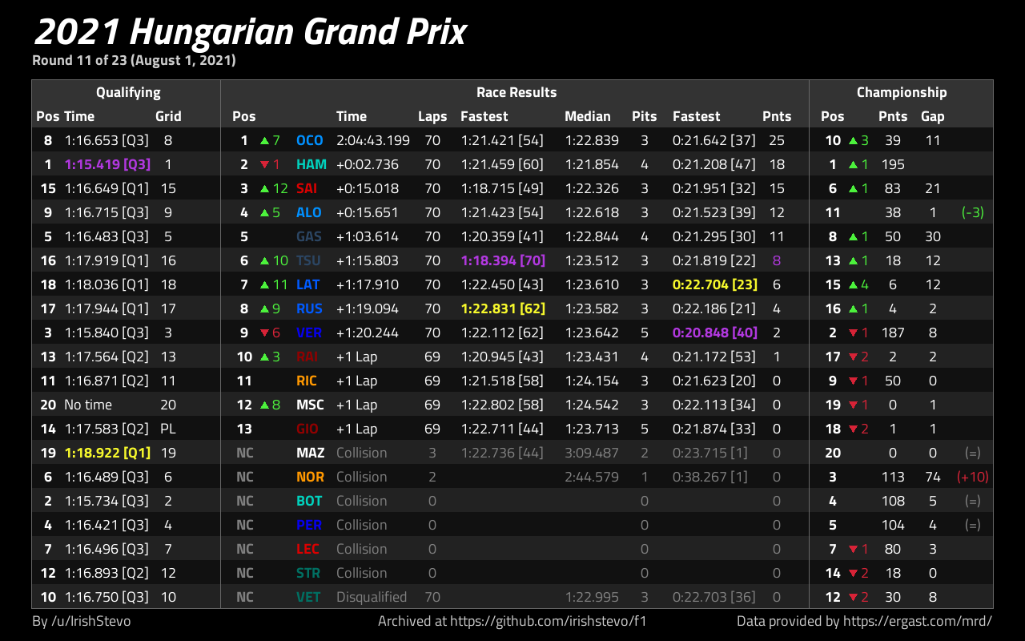Click the yellow qualifying time 1:18.922 [Q1]
Image resolution: width=1025 pixels, height=641 pixels.
click(108, 454)
